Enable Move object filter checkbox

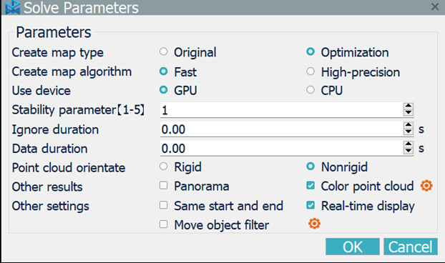[x=163, y=224]
